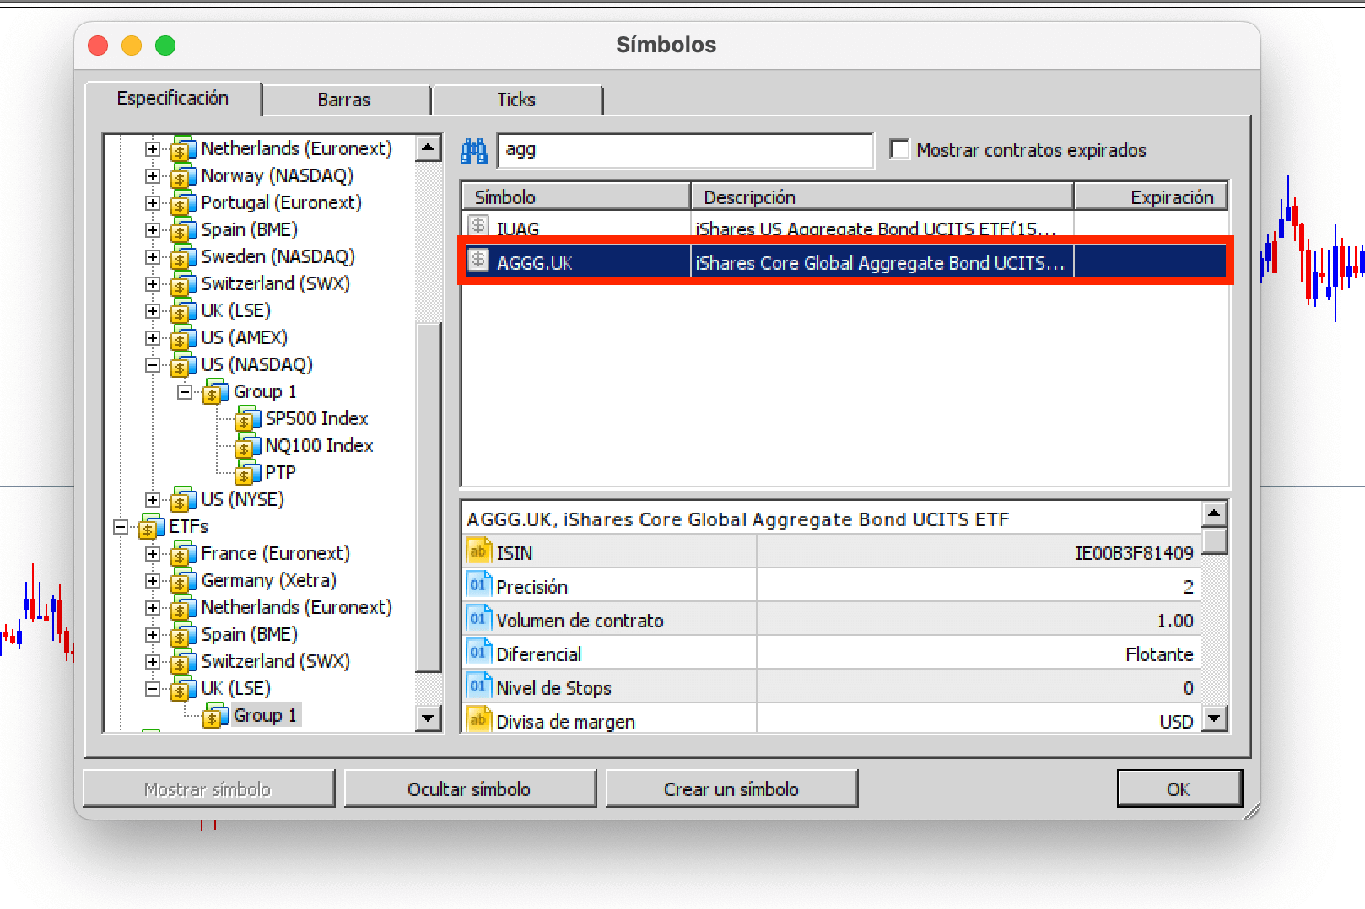The image size is (1365, 909).
Task: Click the US (NASDAQ) folder icon
Action: 183,364
